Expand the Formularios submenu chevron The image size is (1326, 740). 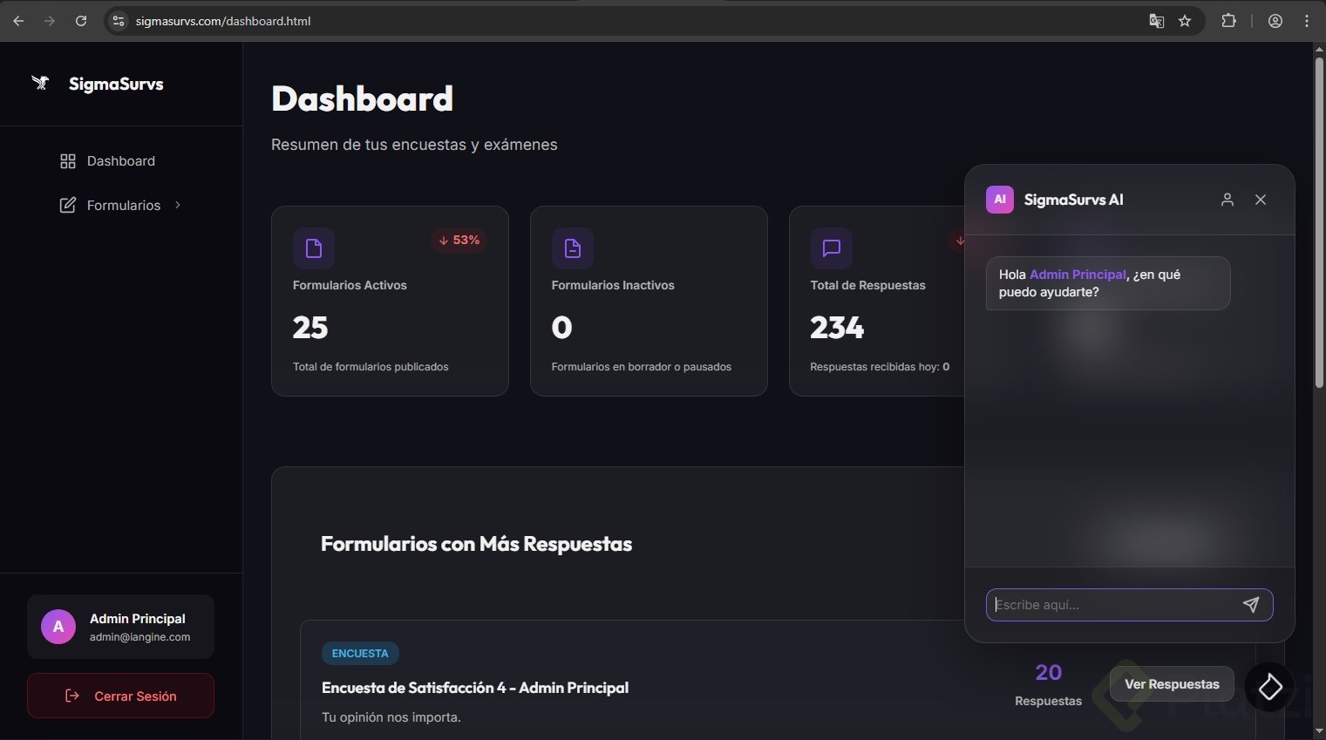click(178, 205)
